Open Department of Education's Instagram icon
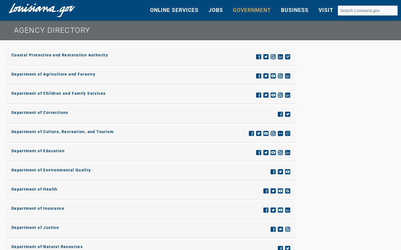The width and height of the screenshot is (401, 250). pos(280,153)
